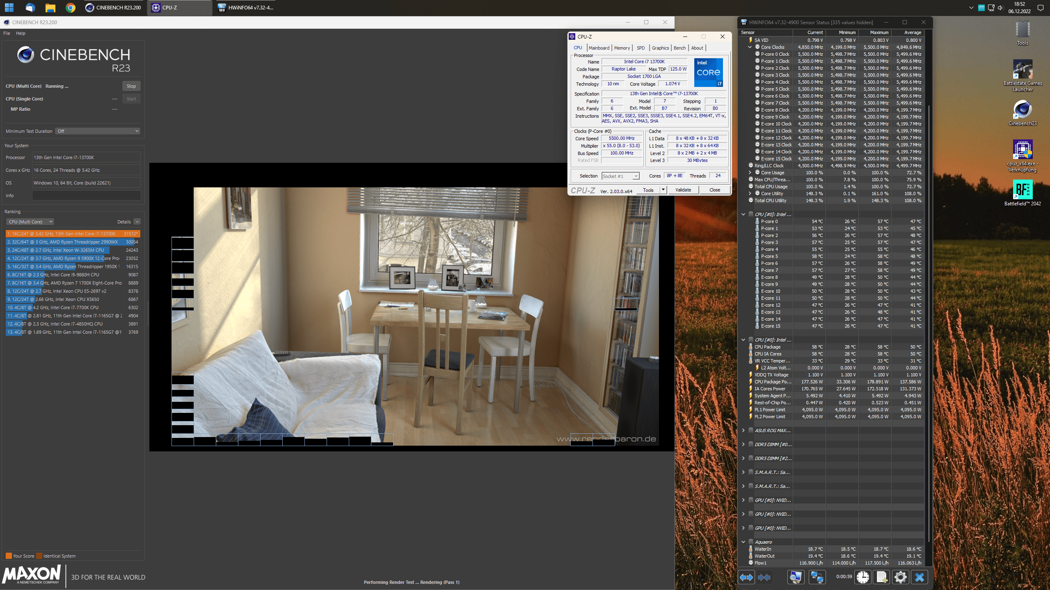Switch to CINEBENCH R23.200 taskbar button

pyautogui.click(x=113, y=7)
